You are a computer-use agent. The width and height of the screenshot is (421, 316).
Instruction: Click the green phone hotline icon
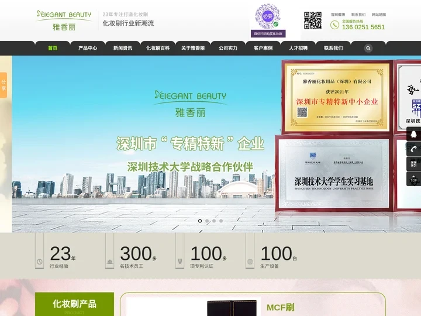[334, 25]
